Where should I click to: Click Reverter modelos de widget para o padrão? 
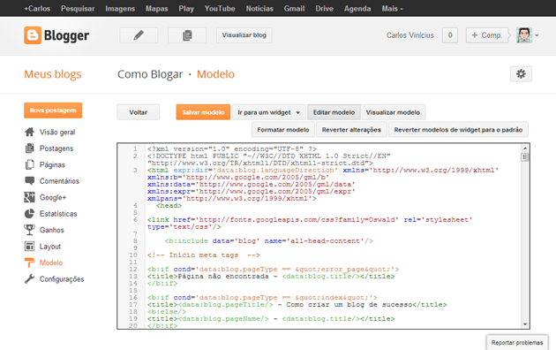pyautogui.click(x=458, y=130)
